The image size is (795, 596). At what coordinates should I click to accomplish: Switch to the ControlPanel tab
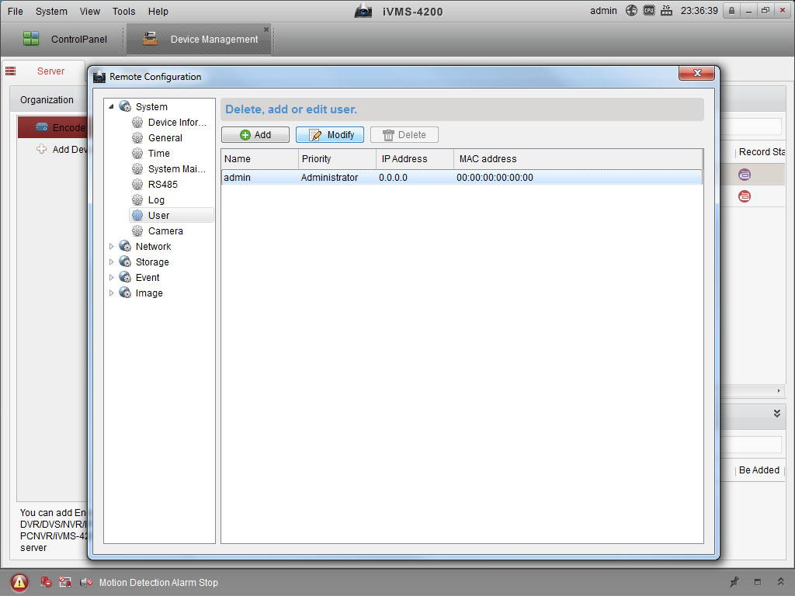[65, 39]
